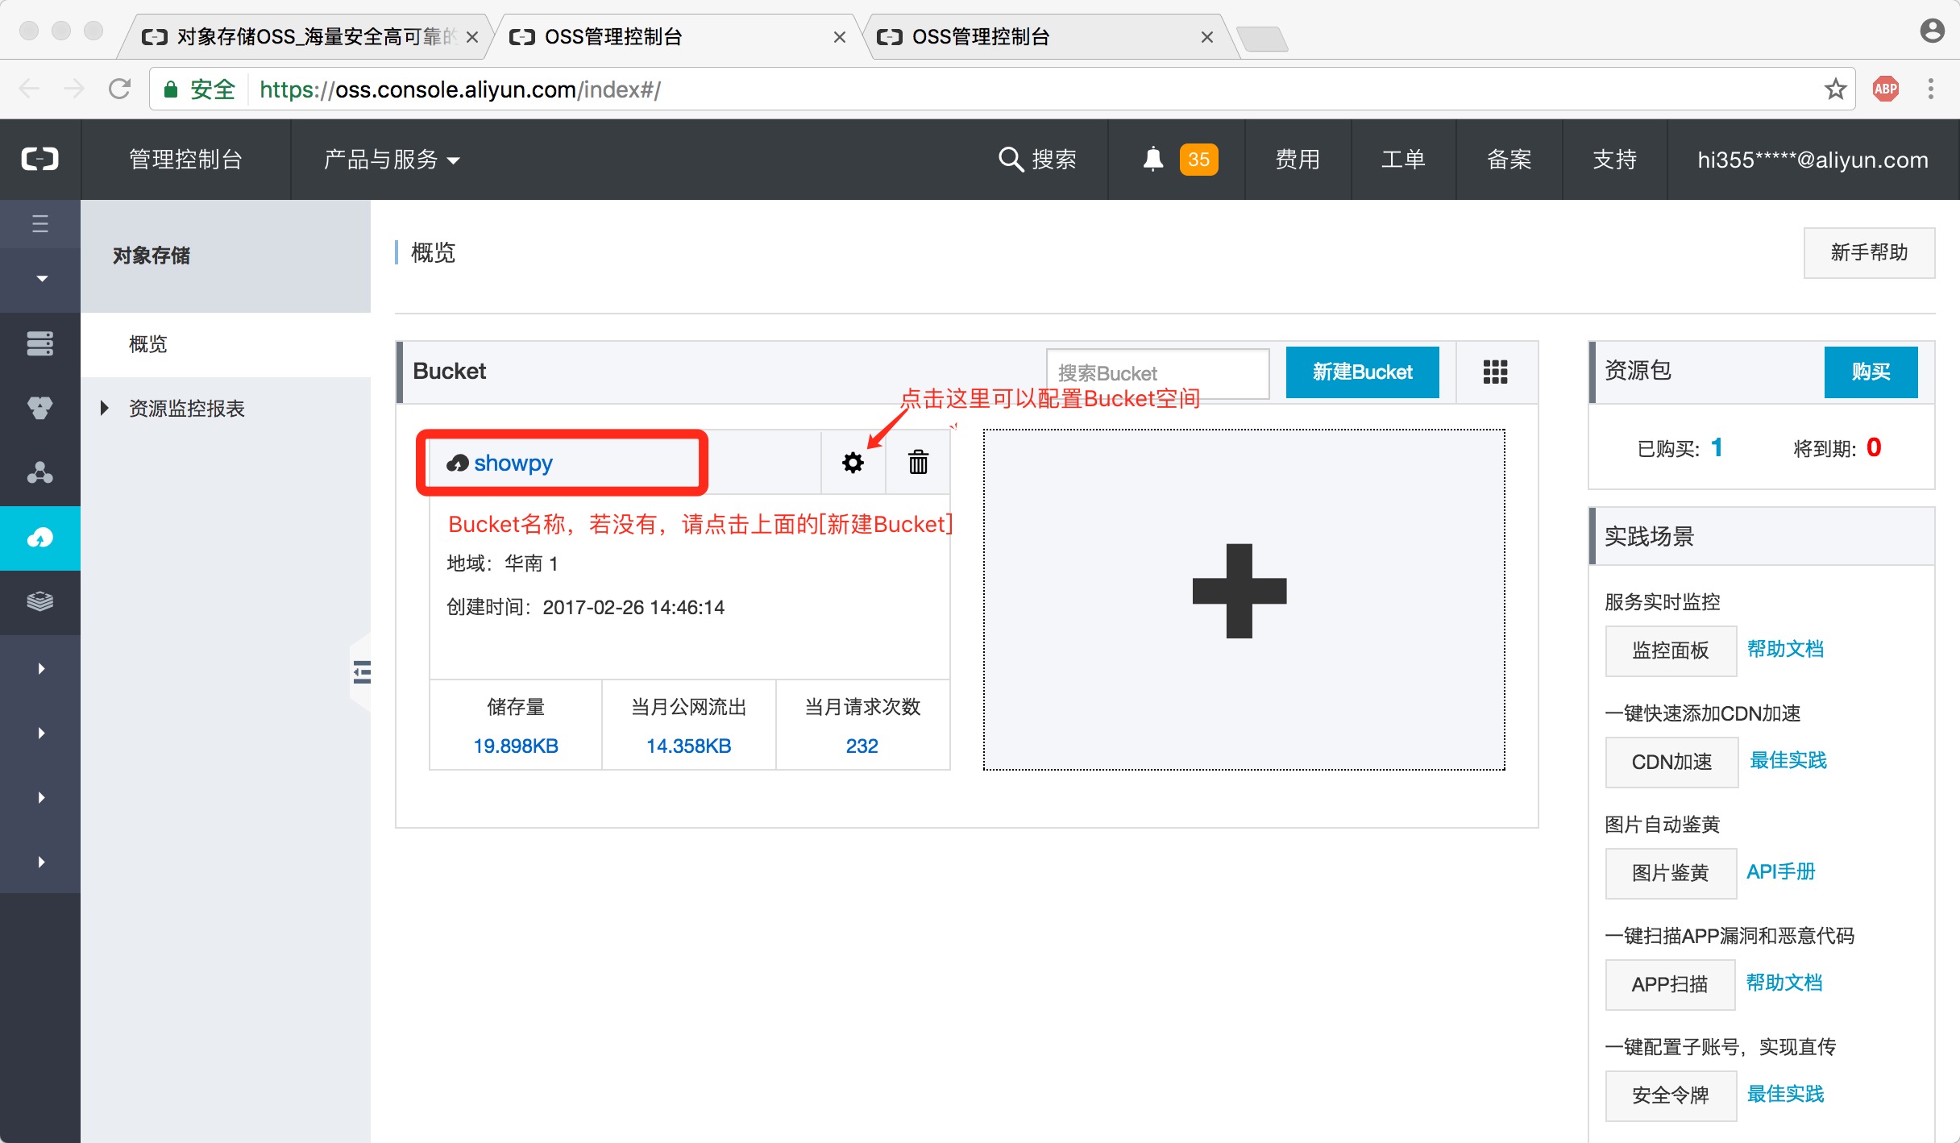The width and height of the screenshot is (1960, 1143).
Task: Expand the fourth collapsed sidebar group arrow
Action: coord(41,862)
